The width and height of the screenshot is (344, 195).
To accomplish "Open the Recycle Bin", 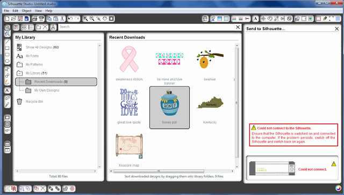I will click(34, 102).
